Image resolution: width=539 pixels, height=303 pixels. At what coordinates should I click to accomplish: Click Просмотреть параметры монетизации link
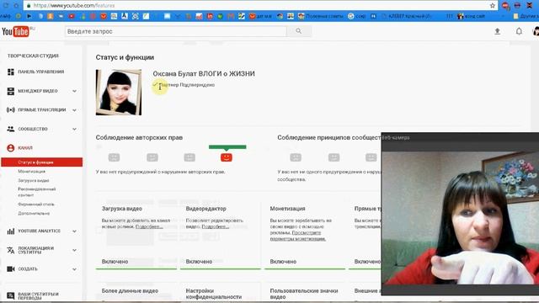(x=297, y=236)
